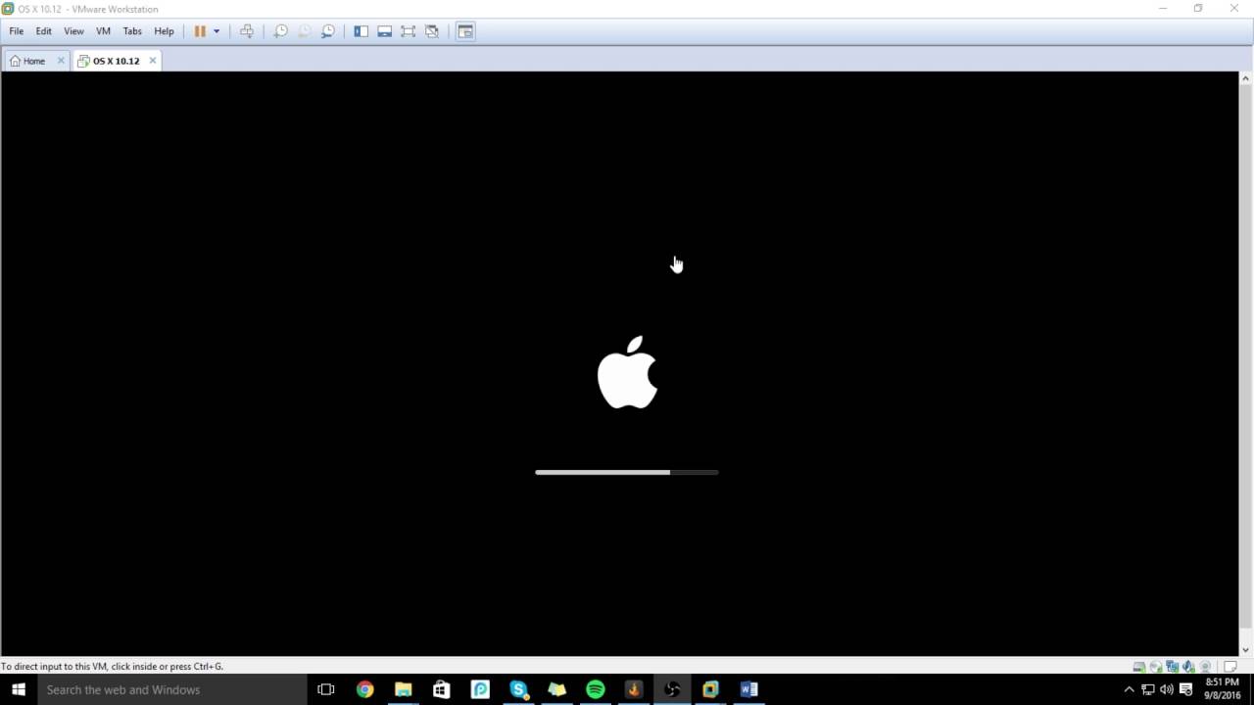
Task: Open the Windows Start menu
Action: pos(18,689)
